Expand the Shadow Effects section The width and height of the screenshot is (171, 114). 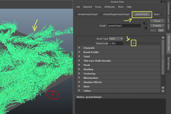tap(119, 82)
